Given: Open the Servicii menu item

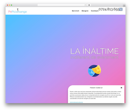Looking at the screenshot, I should coord(75,11).
